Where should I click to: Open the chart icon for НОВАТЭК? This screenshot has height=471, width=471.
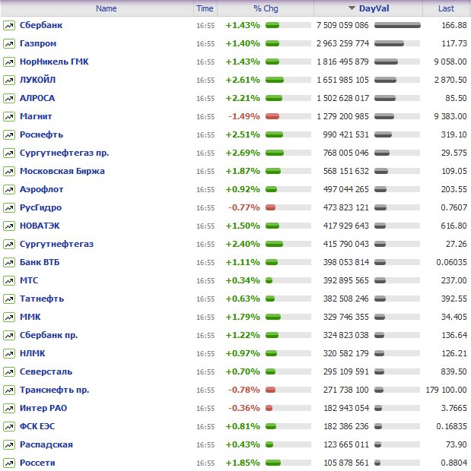[9, 226]
